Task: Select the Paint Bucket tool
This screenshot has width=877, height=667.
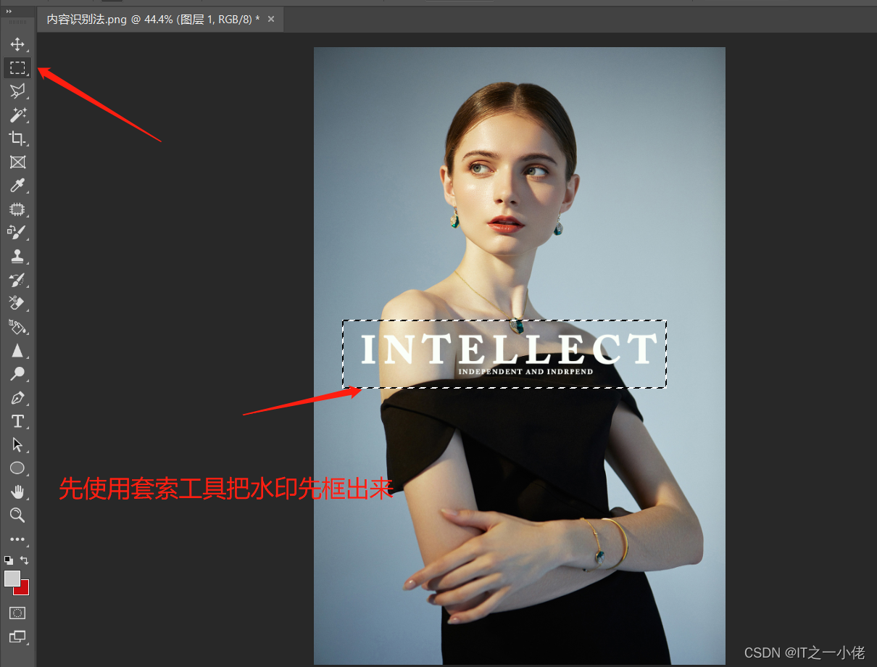Action: coord(17,327)
